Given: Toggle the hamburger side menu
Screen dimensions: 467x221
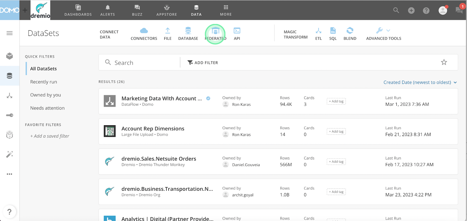Looking at the screenshot, I should pos(10,33).
